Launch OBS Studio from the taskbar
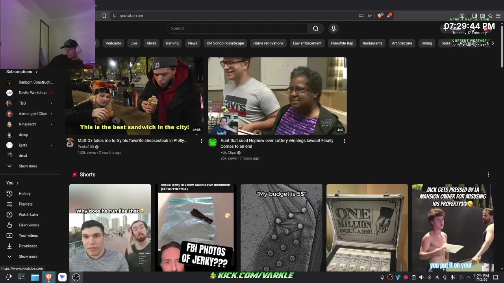 pos(76,277)
